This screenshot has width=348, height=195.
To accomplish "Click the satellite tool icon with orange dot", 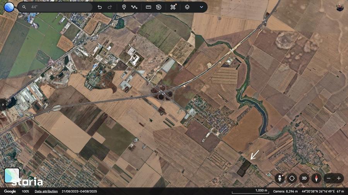I will [173, 7].
